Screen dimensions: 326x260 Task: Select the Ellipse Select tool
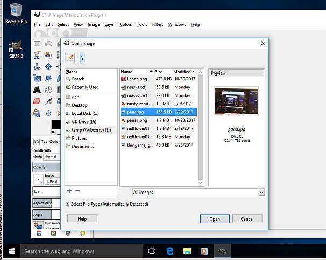(x=48, y=43)
